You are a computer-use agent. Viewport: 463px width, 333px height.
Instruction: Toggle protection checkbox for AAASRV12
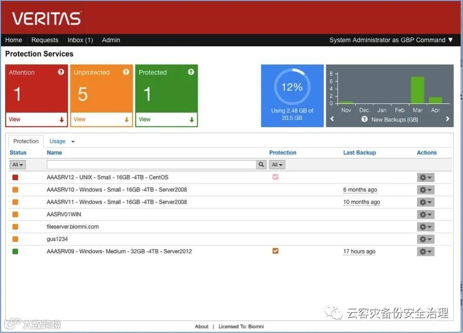(275, 177)
